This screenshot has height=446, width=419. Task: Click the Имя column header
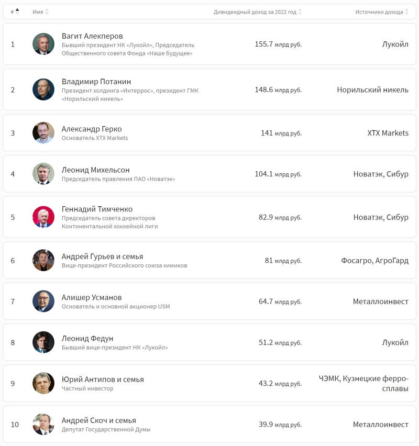38,12
